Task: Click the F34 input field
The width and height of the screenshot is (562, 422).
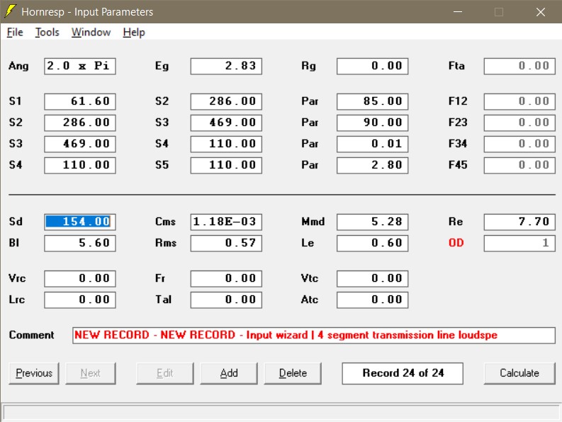Action: tap(519, 144)
